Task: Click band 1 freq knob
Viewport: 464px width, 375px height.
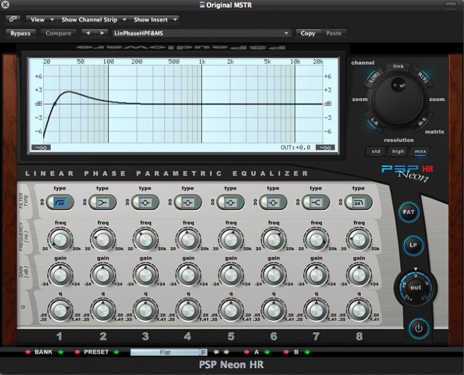Action: click(60, 239)
